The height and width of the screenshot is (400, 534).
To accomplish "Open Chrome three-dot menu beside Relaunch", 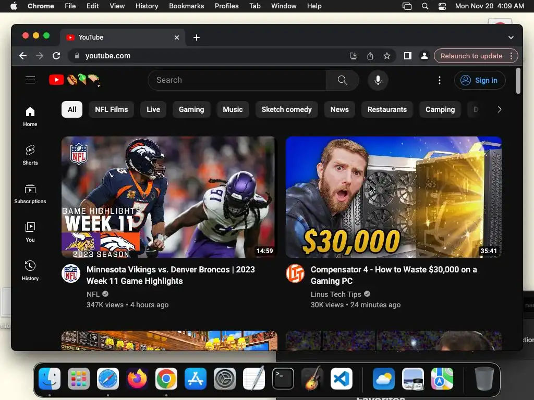I will [511, 56].
